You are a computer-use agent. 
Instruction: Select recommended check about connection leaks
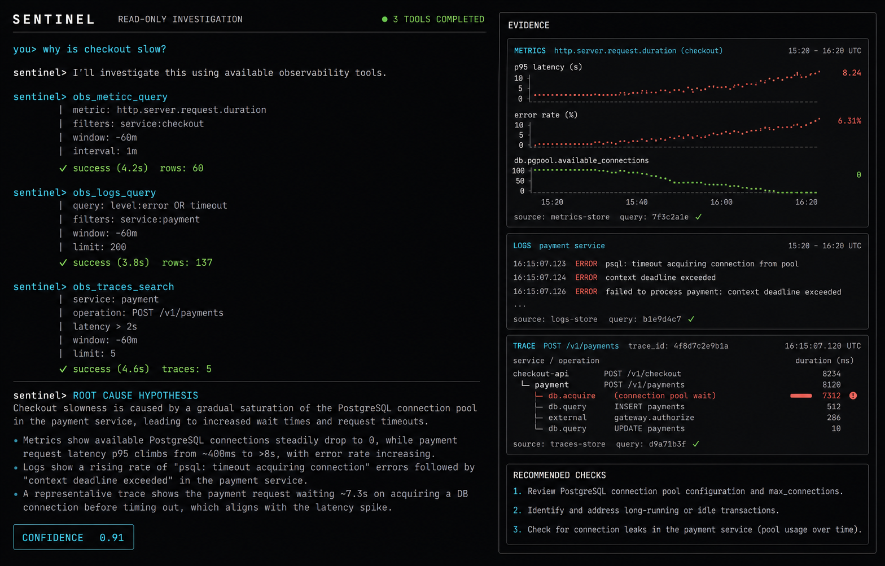point(687,529)
